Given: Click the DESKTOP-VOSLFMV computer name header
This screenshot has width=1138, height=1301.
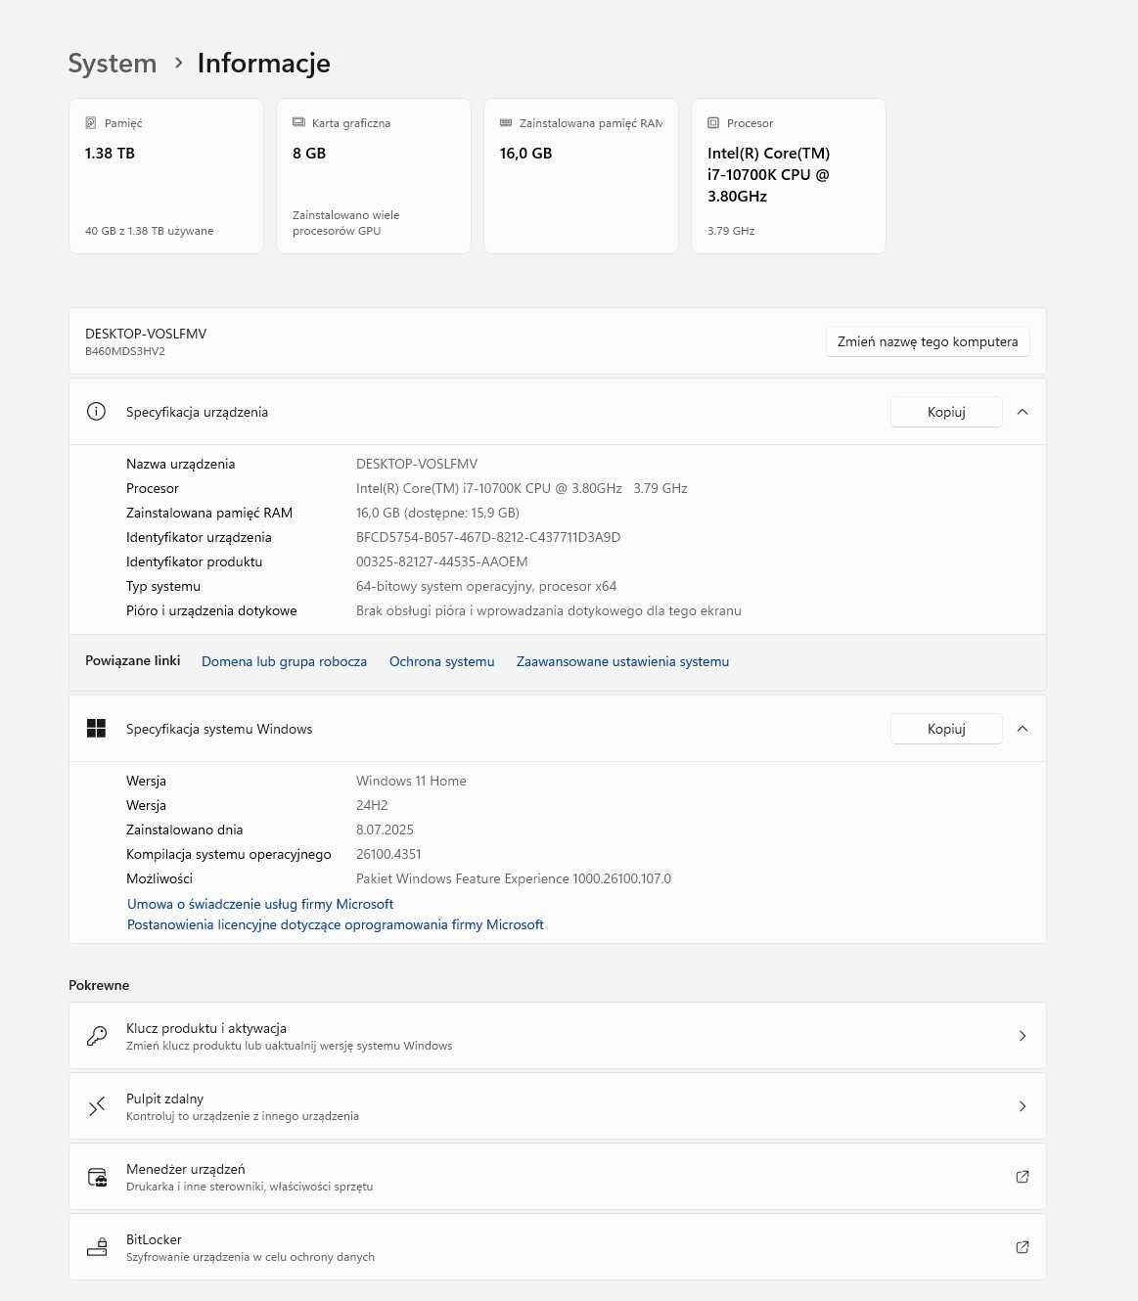Looking at the screenshot, I should [146, 334].
